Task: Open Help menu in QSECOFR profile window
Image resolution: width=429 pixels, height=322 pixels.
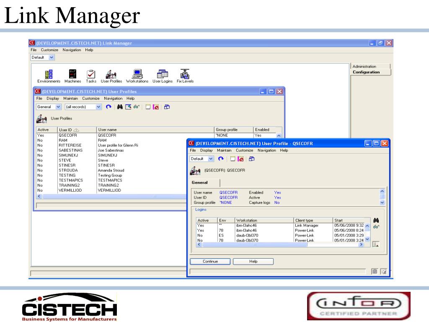Action: coord(284,151)
